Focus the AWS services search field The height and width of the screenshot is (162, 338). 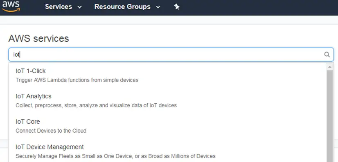click(x=171, y=55)
